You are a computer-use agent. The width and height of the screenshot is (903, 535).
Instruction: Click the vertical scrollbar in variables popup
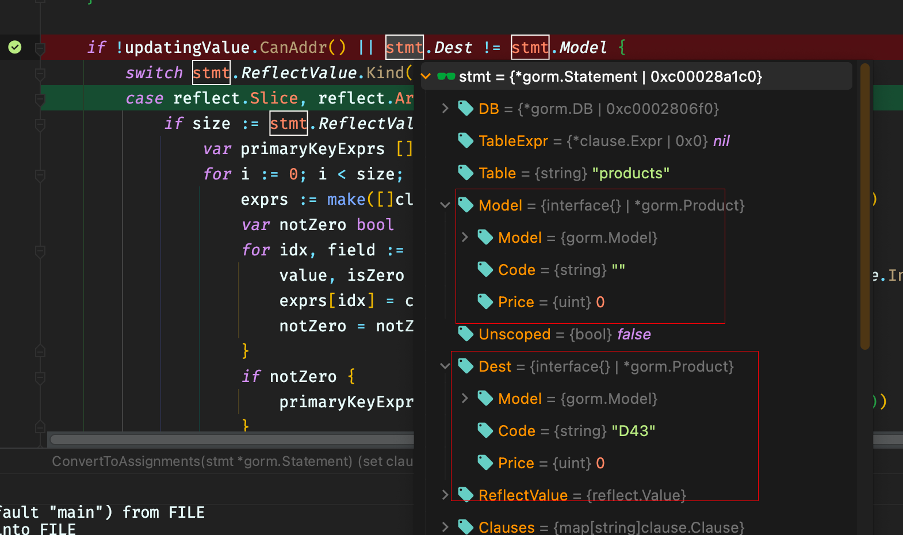[x=864, y=207]
